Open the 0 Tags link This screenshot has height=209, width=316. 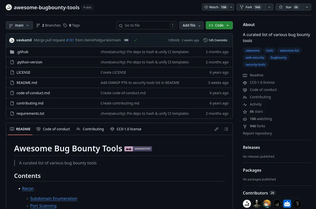tap(72, 25)
